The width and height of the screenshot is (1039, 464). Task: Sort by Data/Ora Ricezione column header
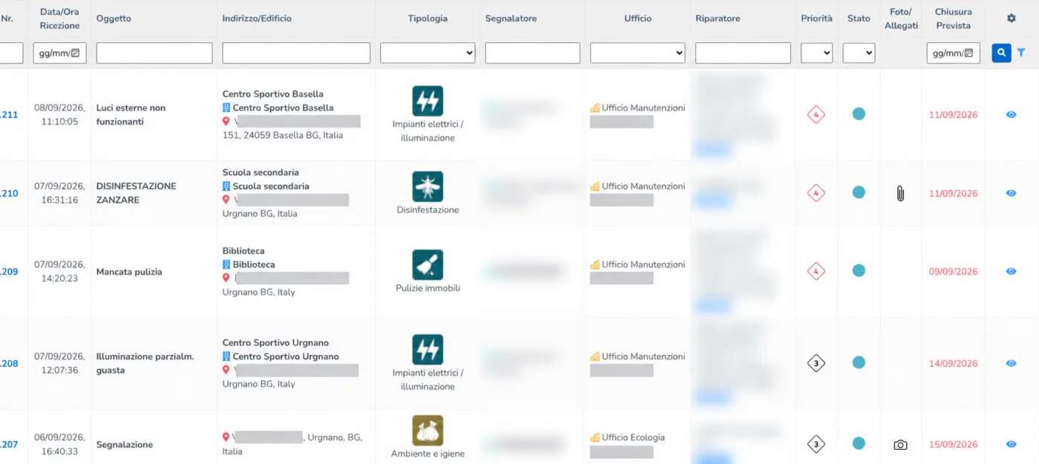[60, 19]
